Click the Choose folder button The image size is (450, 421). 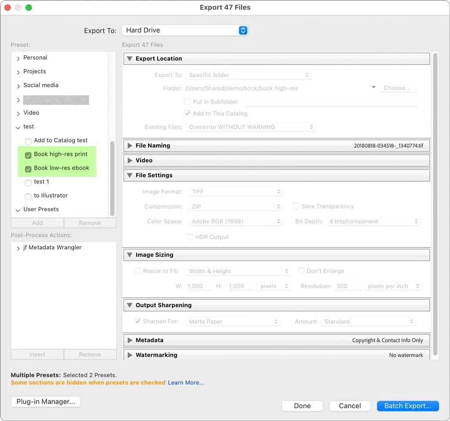click(x=397, y=88)
